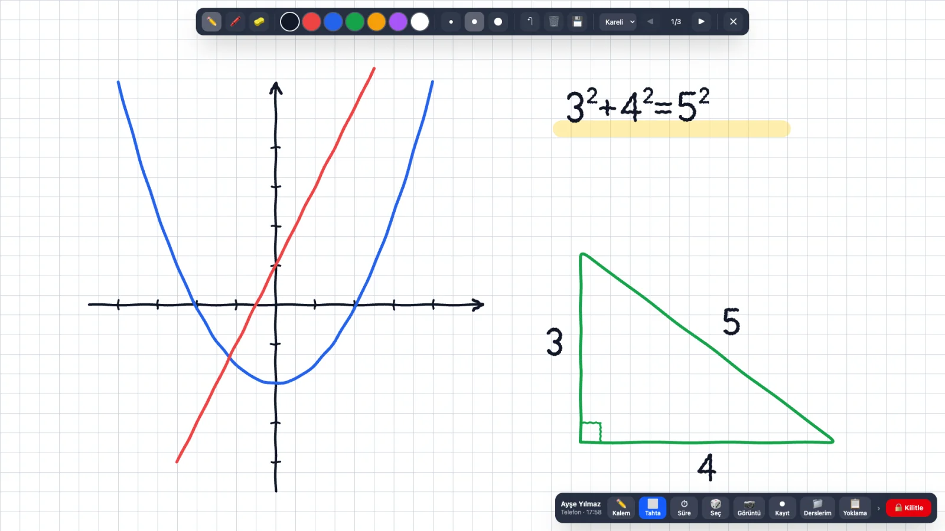
Task: Choose the medium stroke size
Action: (x=474, y=22)
